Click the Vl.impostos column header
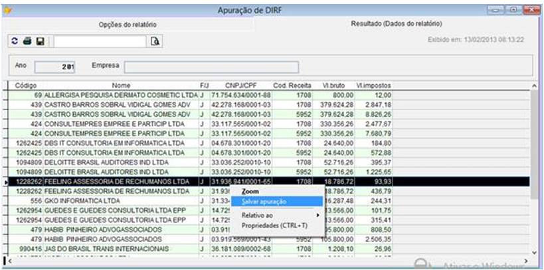544x270 pixels. 374,86
